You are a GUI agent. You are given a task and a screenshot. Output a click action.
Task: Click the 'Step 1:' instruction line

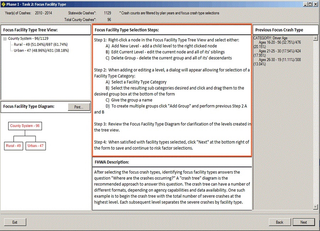166,40
